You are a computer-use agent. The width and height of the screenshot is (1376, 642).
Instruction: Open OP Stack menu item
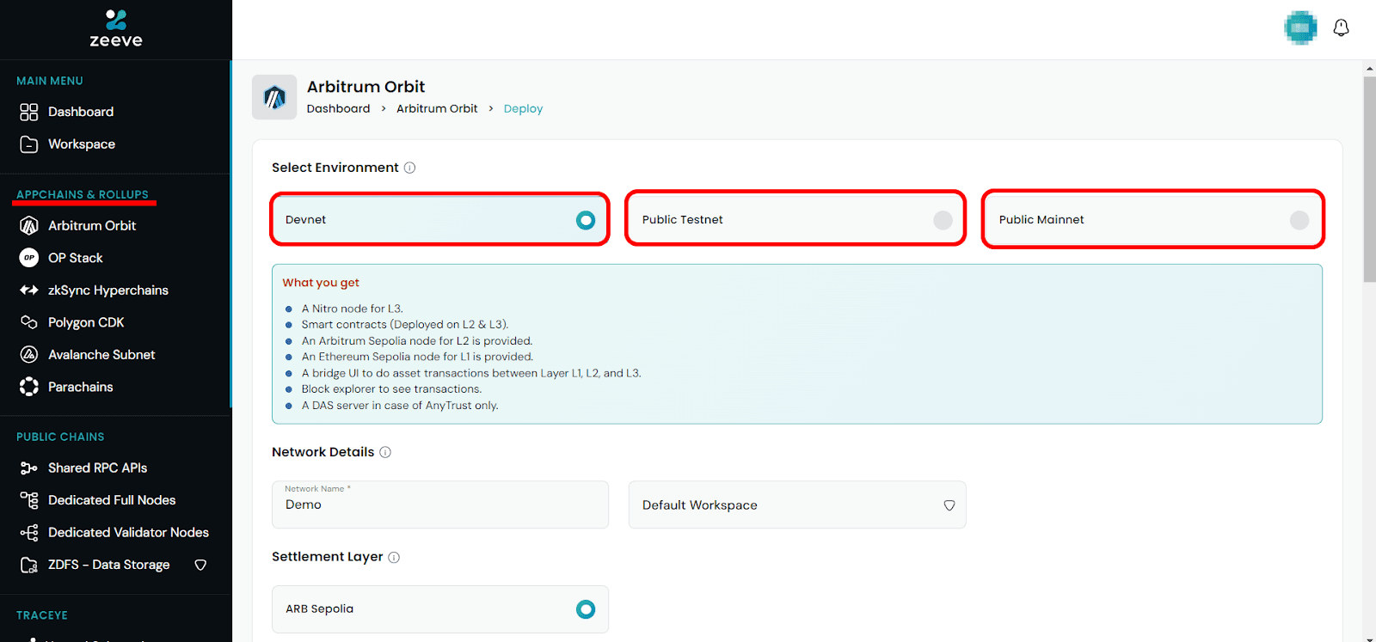coord(75,258)
